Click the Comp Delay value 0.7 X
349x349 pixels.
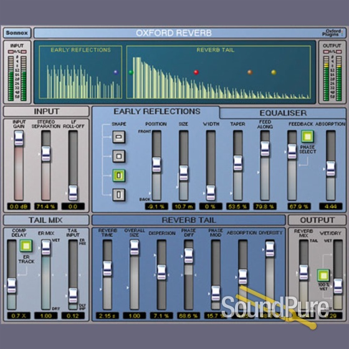coord(19,315)
